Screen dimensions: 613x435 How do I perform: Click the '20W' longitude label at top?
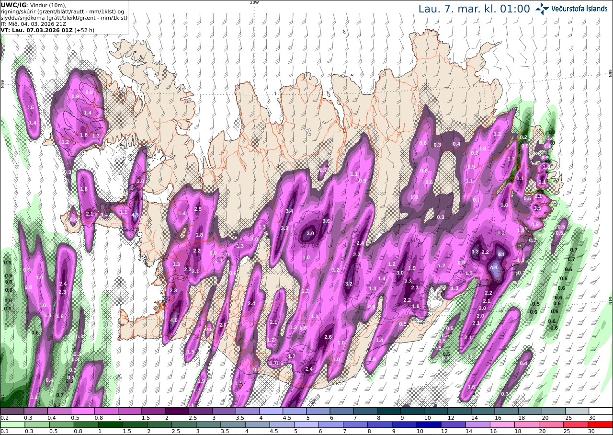point(254,2)
